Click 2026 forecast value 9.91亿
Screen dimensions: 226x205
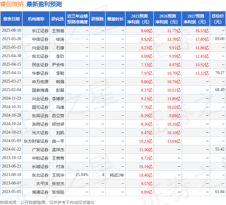coord(175,48)
